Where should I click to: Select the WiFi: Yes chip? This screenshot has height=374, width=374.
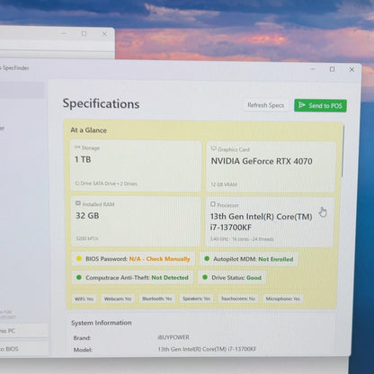[84, 298]
